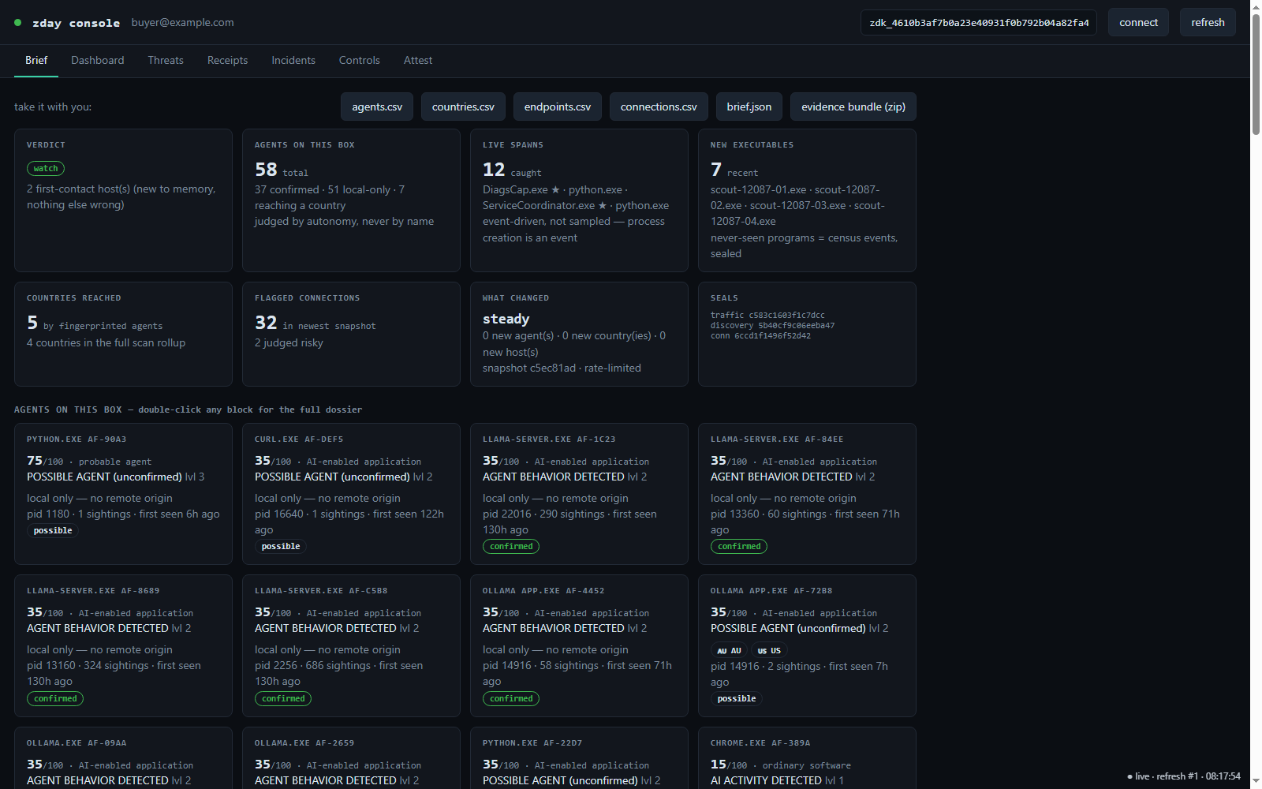Select the ollama.exe AF-2659 block
This screenshot has height=789, width=1262.
click(351, 758)
